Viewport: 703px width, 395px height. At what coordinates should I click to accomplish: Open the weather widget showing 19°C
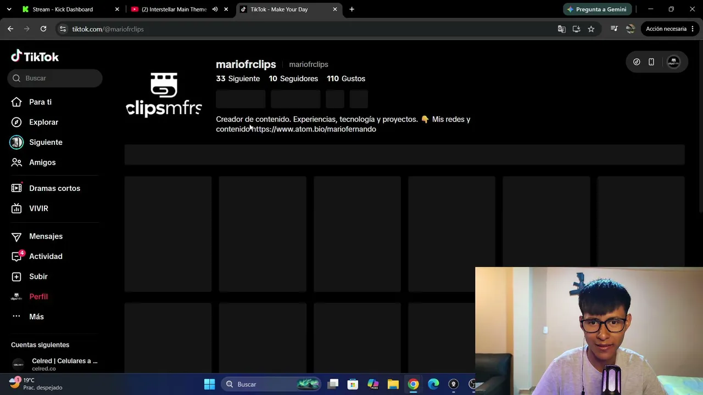point(36,383)
